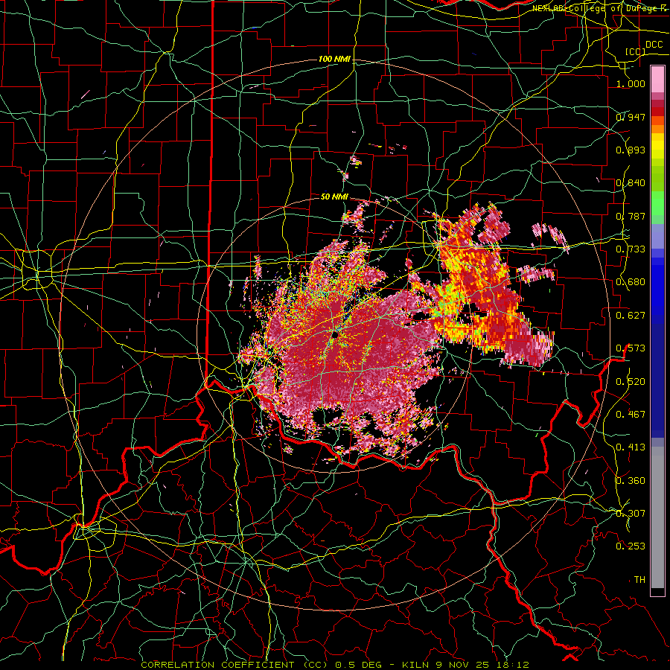Click the TH label at the legend bottom

pos(639,579)
